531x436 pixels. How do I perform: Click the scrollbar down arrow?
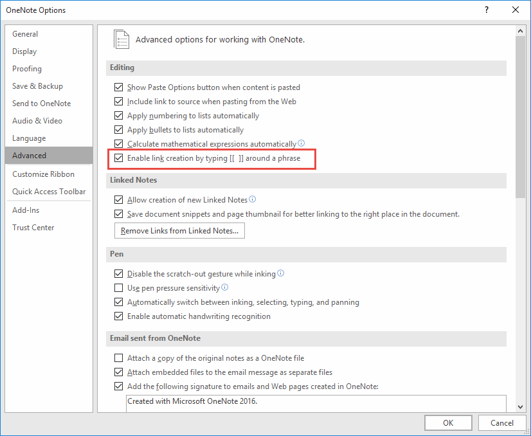520,407
